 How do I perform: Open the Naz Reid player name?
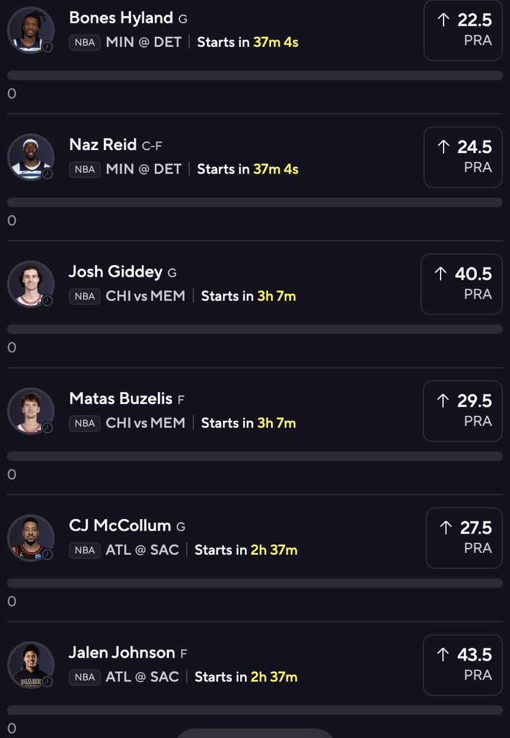pyautogui.click(x=103, y=145)
